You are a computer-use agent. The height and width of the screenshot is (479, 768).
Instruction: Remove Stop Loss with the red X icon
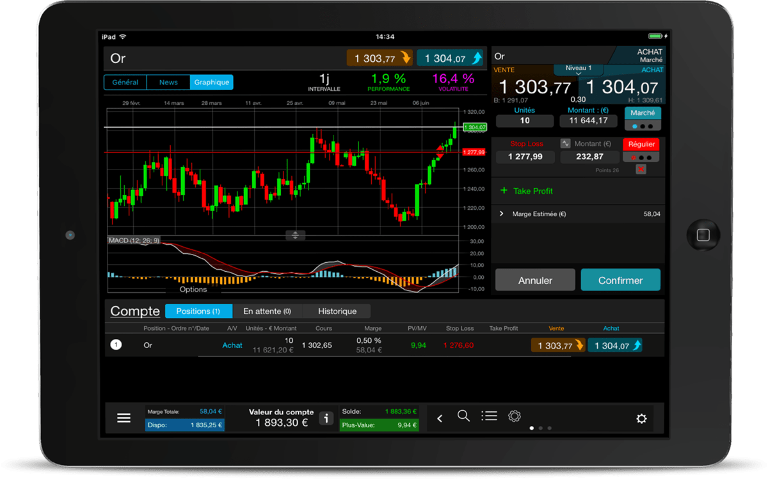(641, 169)
